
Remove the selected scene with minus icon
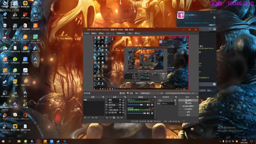tap(89, 117)
